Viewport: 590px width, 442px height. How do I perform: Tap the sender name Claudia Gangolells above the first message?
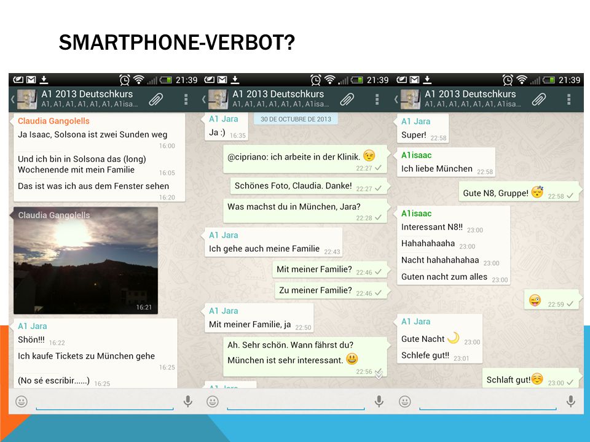pyautogui.click(x=54, y=121)
